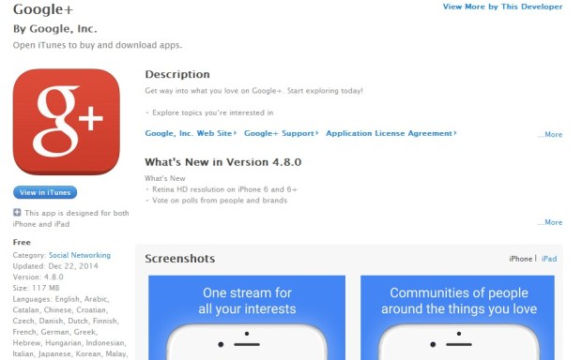This screenshot has height=360, width=582.
Task: Click the Google+ red app icon
Action: (x=67, y=122)
